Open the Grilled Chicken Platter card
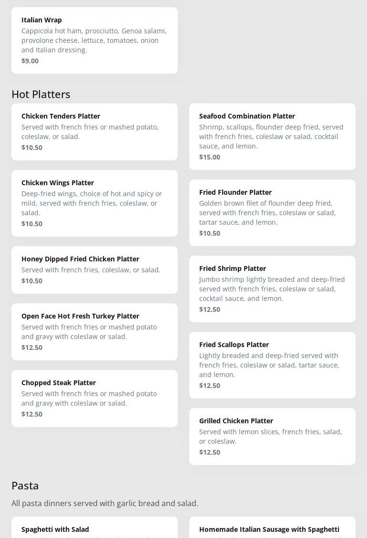The image size is (367, 538). tap(272, 436)
